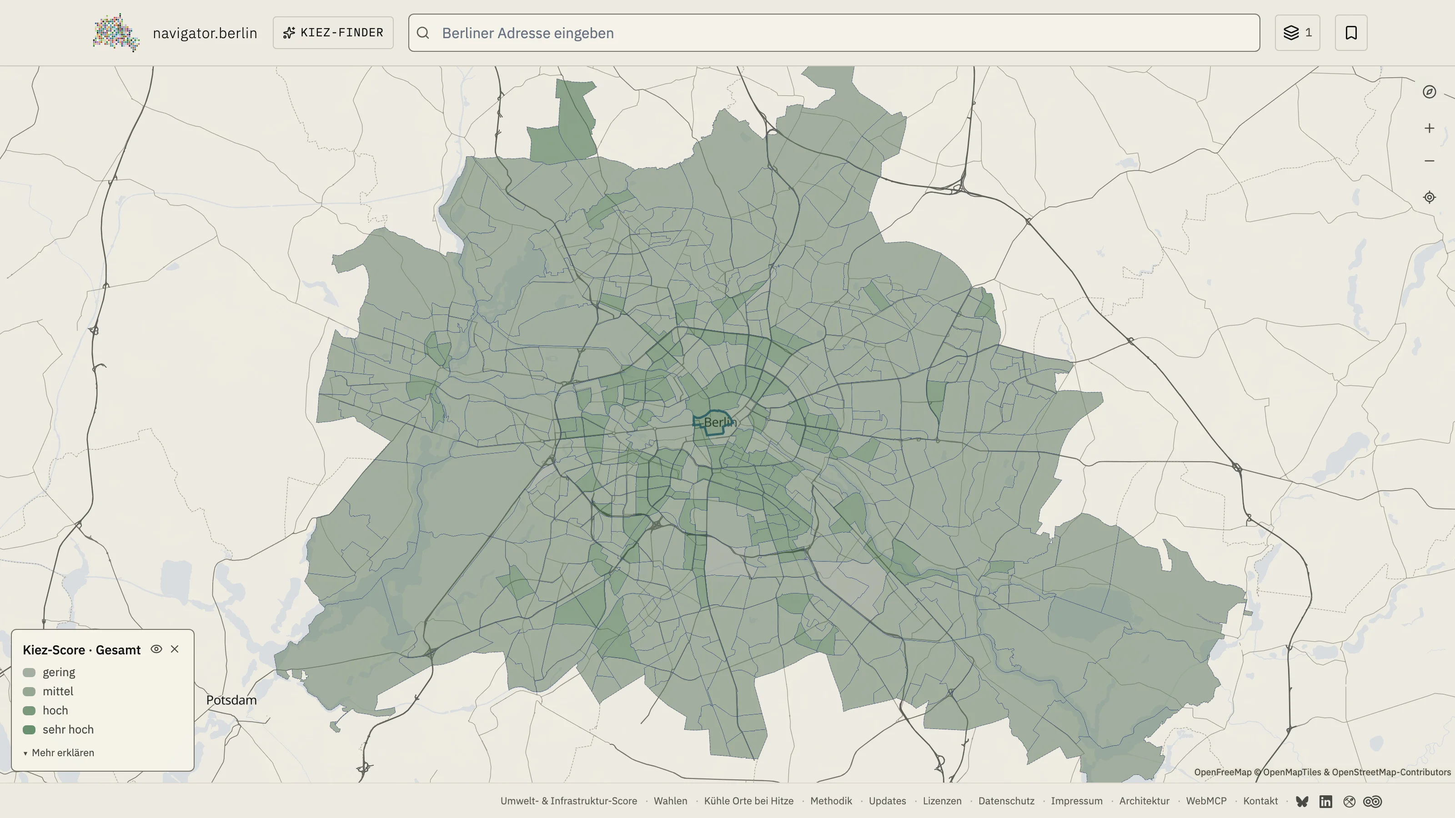Open the WebMCP link
The image size is (1455, 818).
pos(1206,801)
